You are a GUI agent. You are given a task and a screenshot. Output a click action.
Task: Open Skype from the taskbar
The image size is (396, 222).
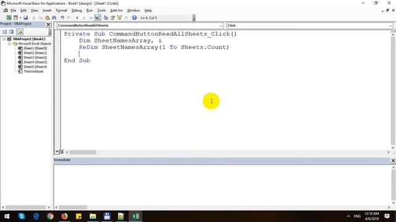22,216
